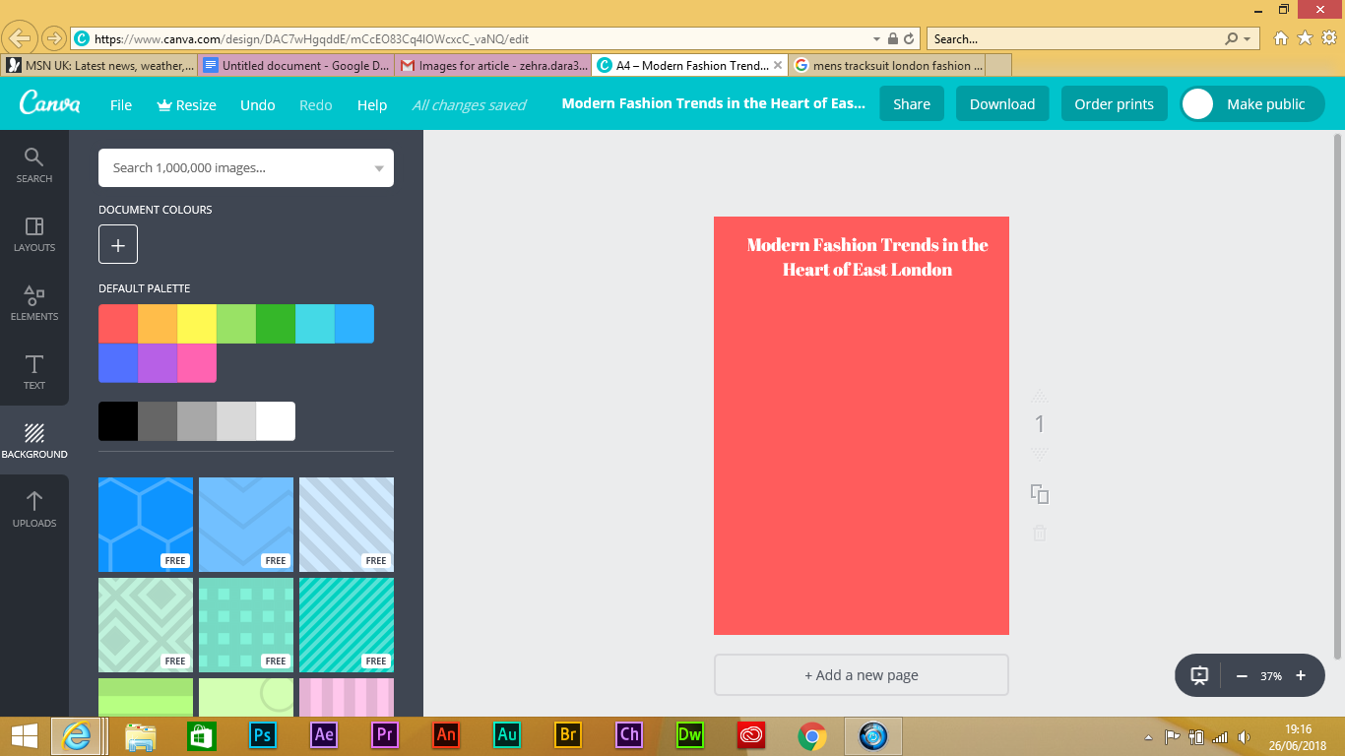Open browser favorites star

[1305, 38]
